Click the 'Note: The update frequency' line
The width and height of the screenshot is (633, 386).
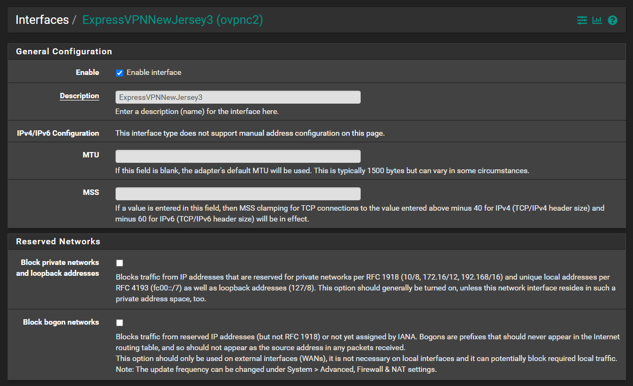pos(276,369)
